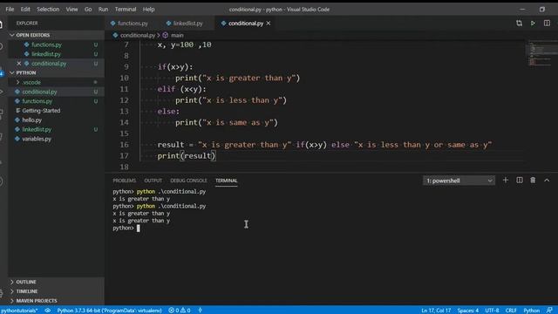Restore down the VS Code window
The width and height of the screenshot is (558, 314).
click(x=542, y=10)
